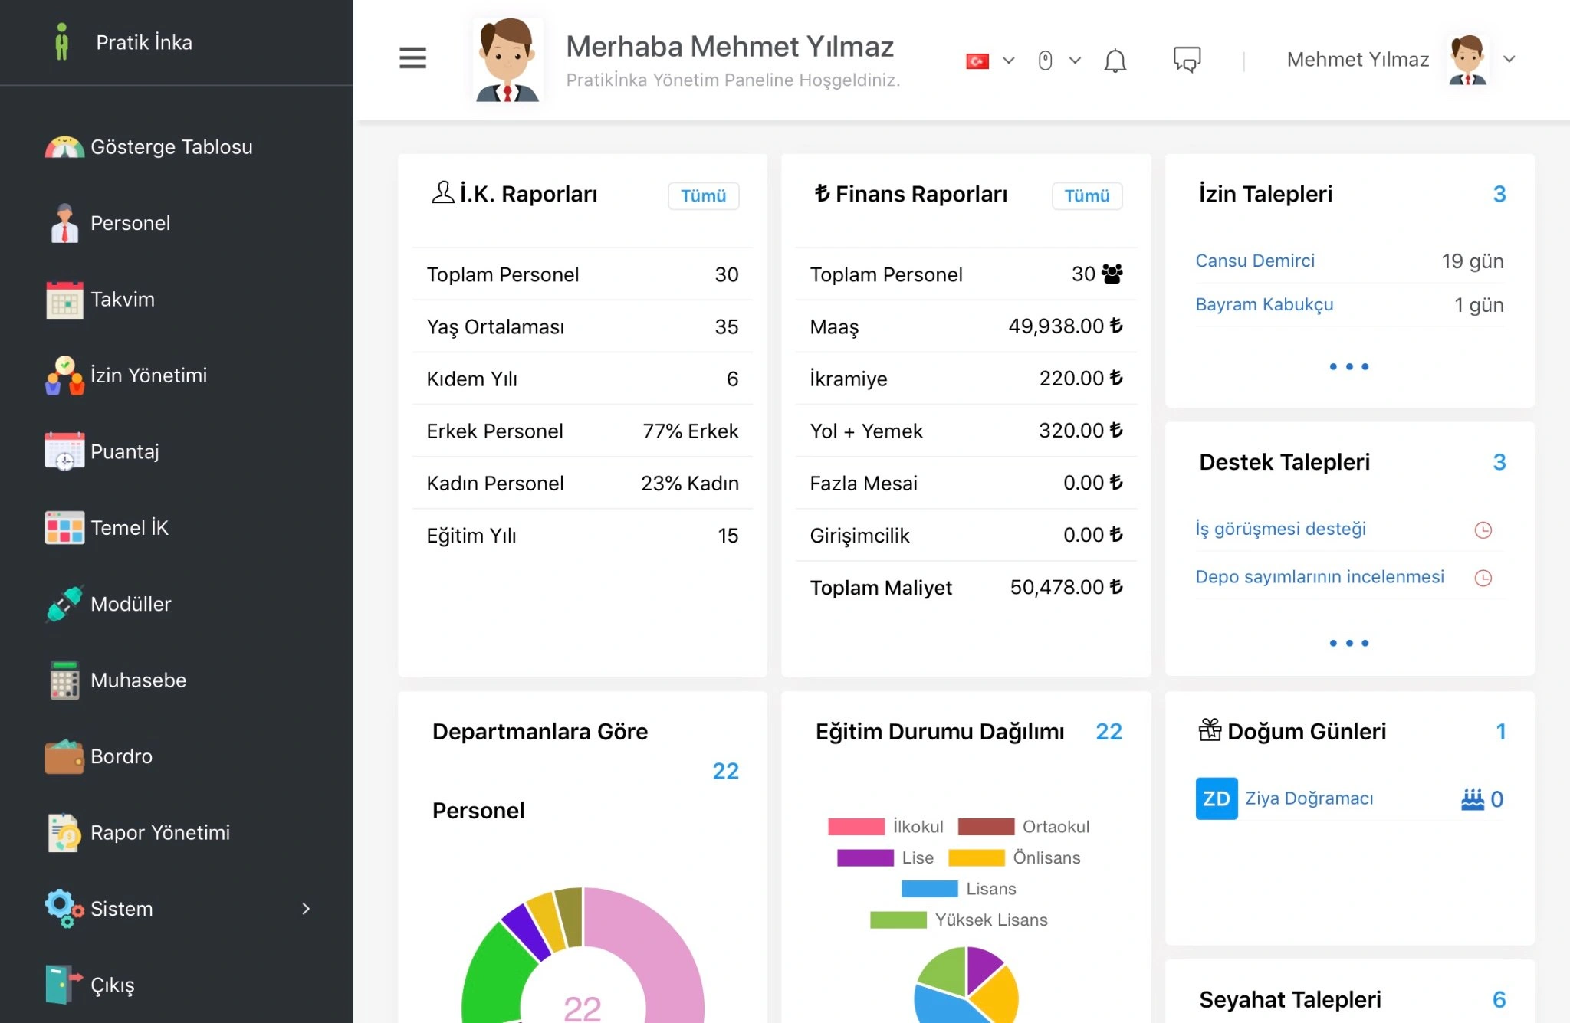Viewport: 1570px width, 1023px height.
Task: Open the Gösterge Tablosu dashboard icon
Action: (x=64, y=146)
